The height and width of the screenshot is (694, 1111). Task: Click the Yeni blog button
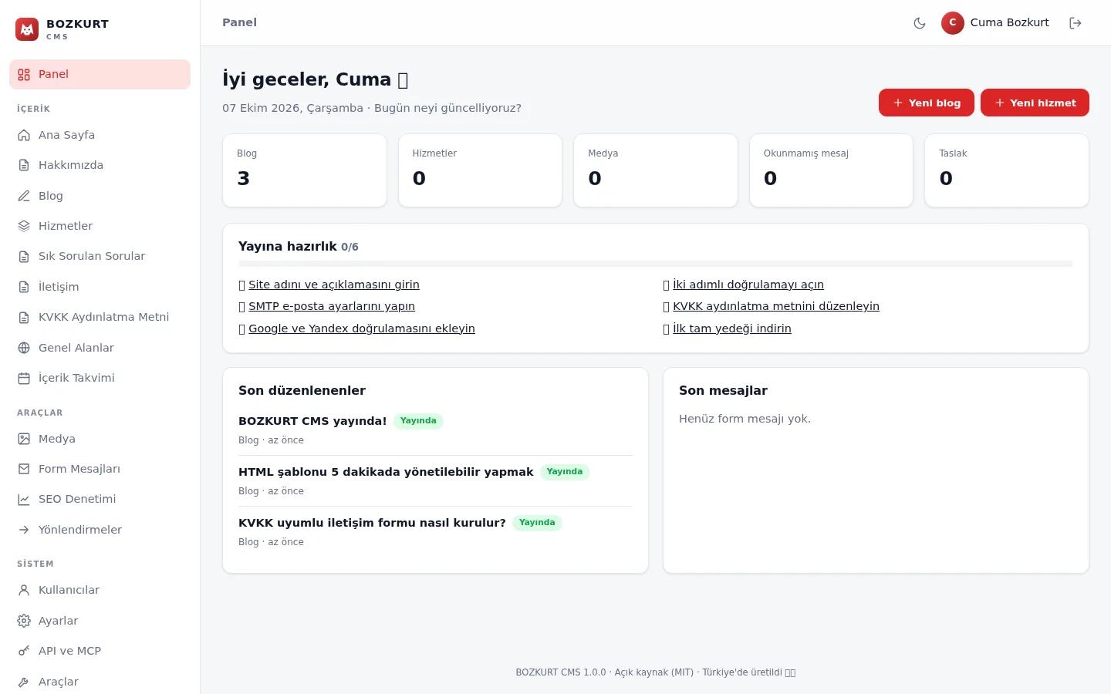click(926, 103)
